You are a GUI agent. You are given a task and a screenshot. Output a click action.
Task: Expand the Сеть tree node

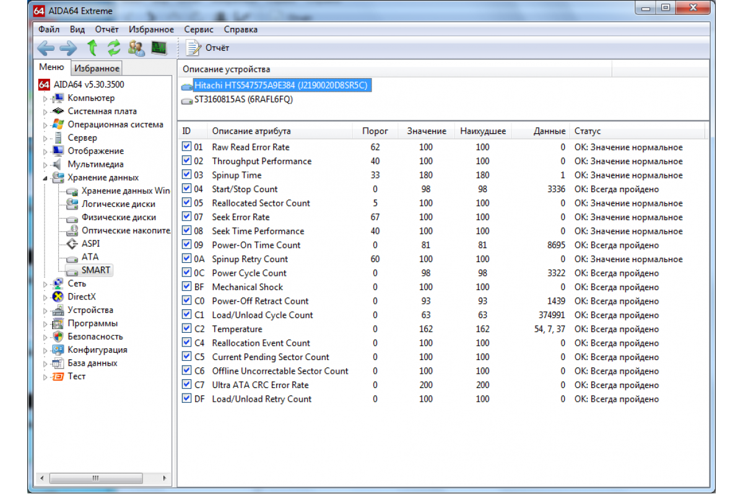point(45,284)
